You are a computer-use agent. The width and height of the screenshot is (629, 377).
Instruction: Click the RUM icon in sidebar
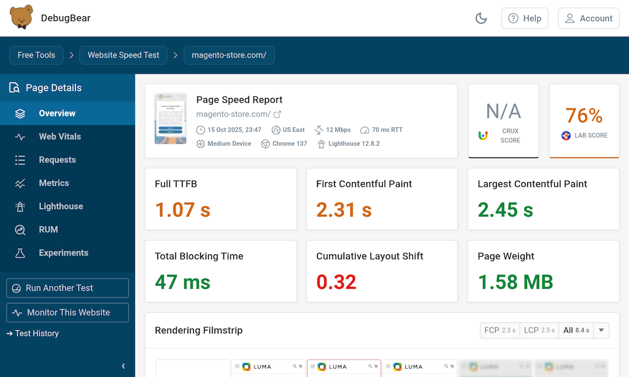click(x=20, y=230)
